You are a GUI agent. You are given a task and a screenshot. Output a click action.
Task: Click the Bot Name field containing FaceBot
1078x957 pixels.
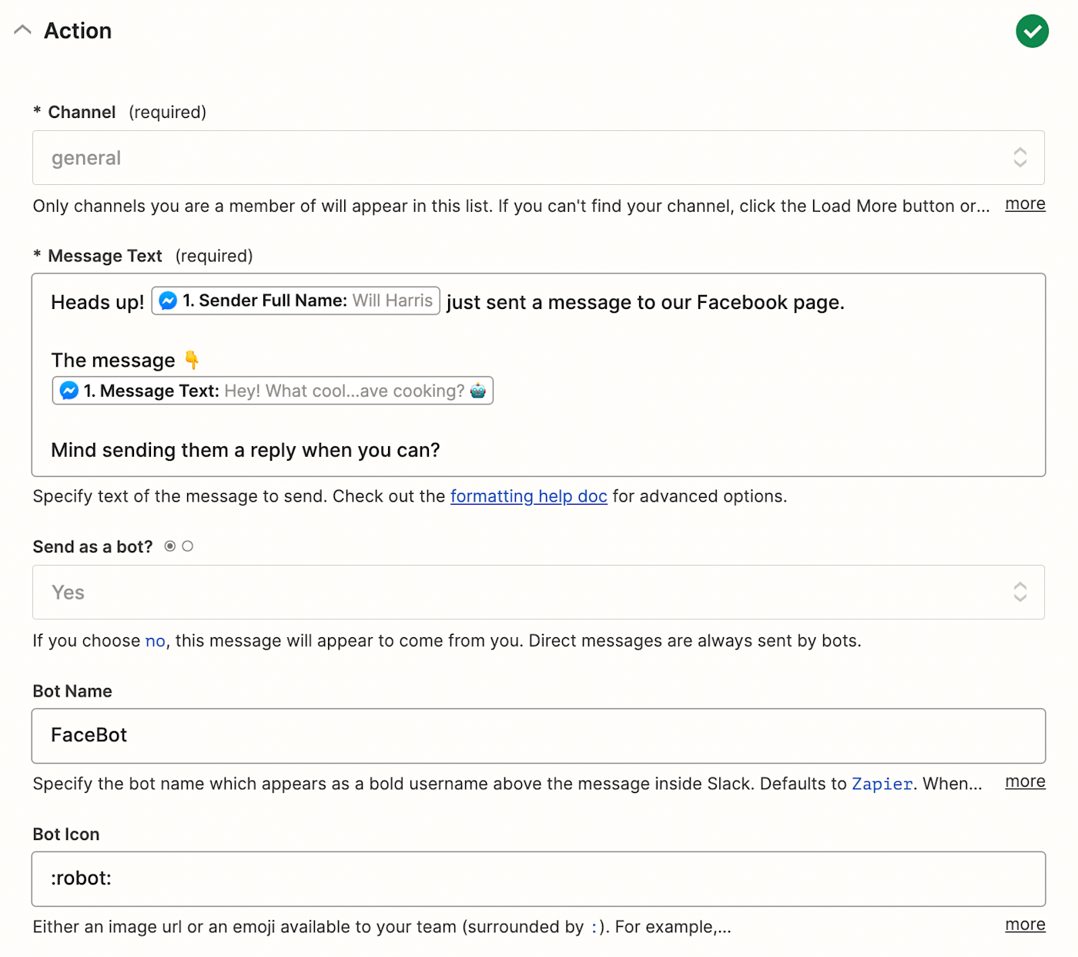pyautogui.click(x=537, y=736)
